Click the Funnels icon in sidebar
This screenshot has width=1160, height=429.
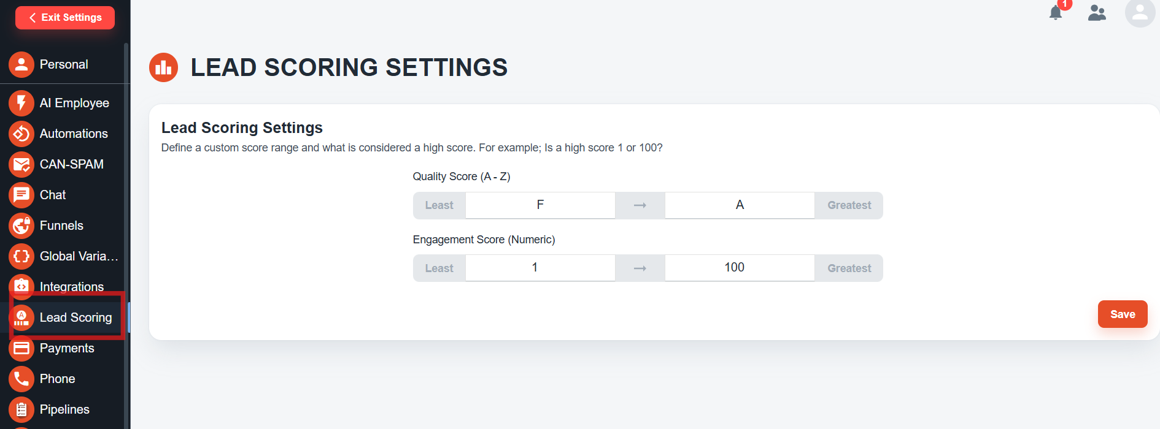[x=21, y=226]
